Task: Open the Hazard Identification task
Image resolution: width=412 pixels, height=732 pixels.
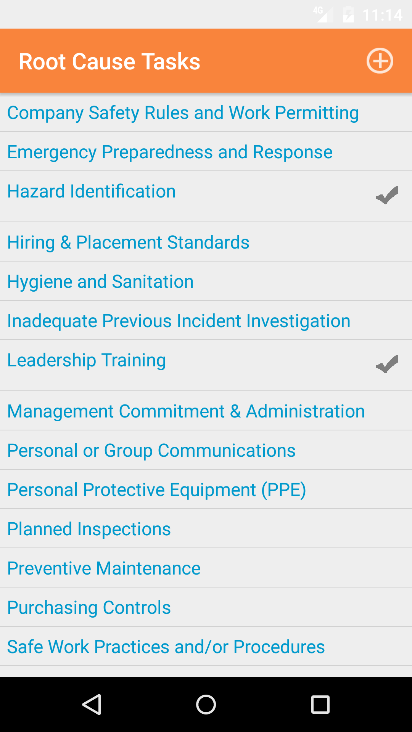Action: pos(92,191)
